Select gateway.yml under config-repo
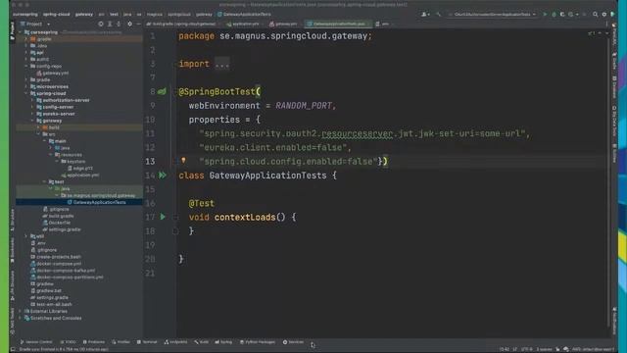This screenshot has height=353, width=627. pyautogui.click(x=55, y=73)
